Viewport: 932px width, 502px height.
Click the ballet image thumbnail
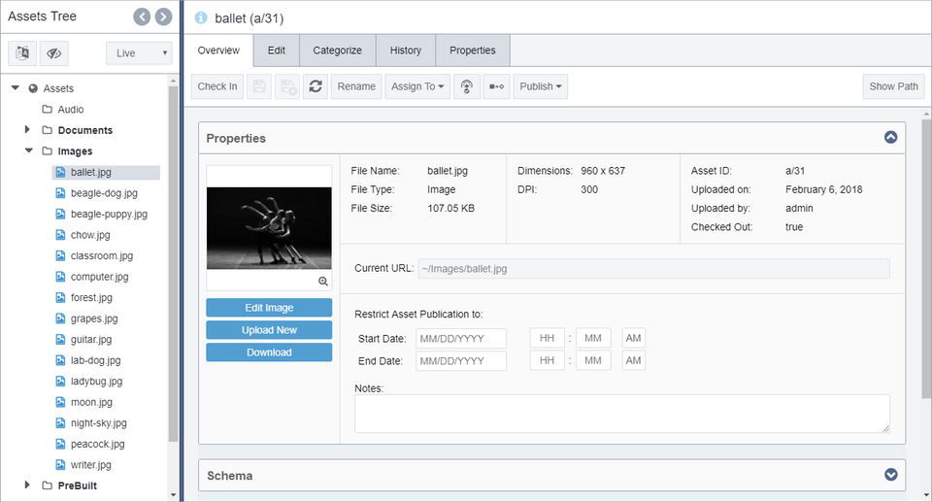tap(269, 228)
